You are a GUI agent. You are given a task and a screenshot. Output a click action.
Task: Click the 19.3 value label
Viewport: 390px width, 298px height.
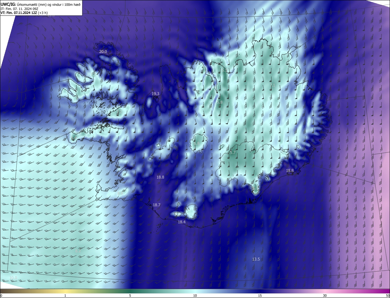tap(155, 94)
